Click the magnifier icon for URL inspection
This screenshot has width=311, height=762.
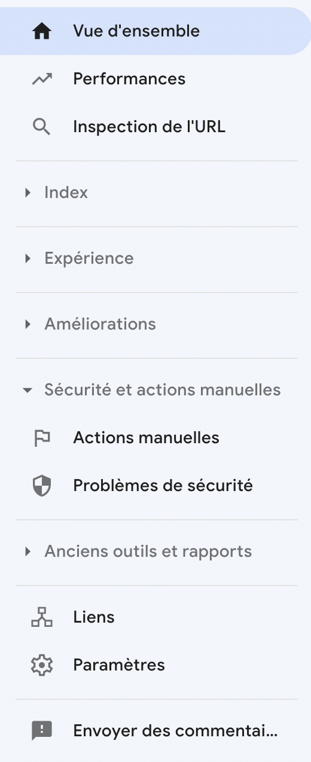42,127
